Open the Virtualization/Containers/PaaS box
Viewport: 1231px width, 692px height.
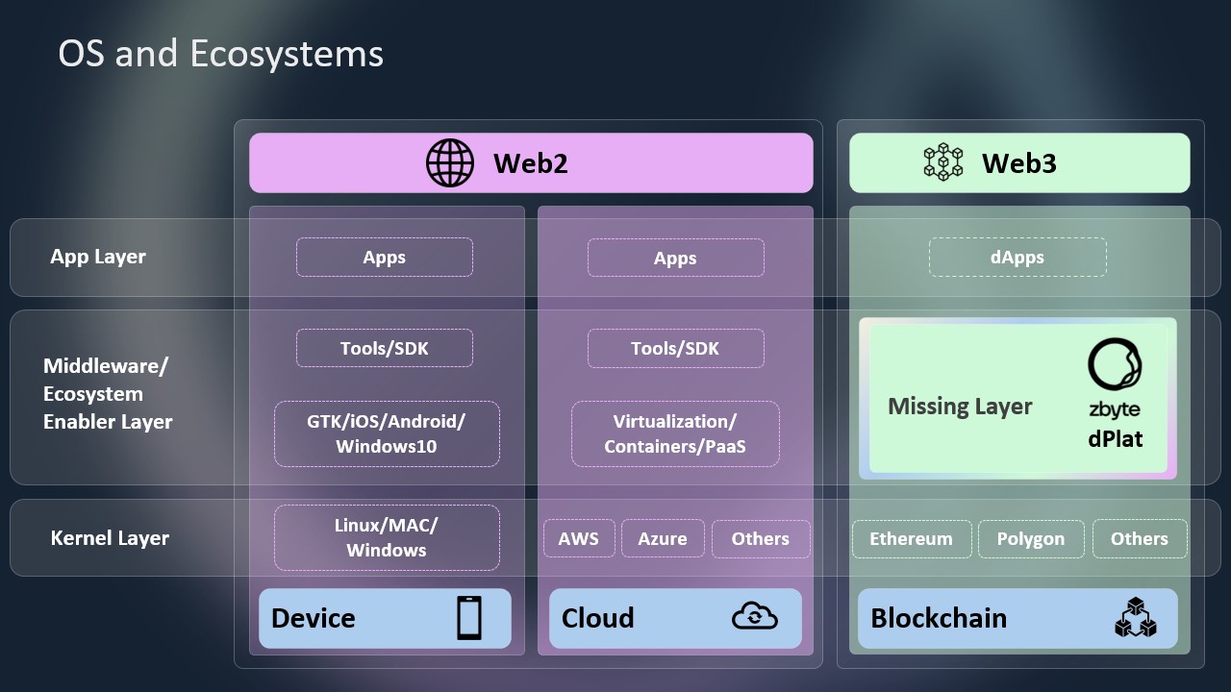(x=674, y=433)
